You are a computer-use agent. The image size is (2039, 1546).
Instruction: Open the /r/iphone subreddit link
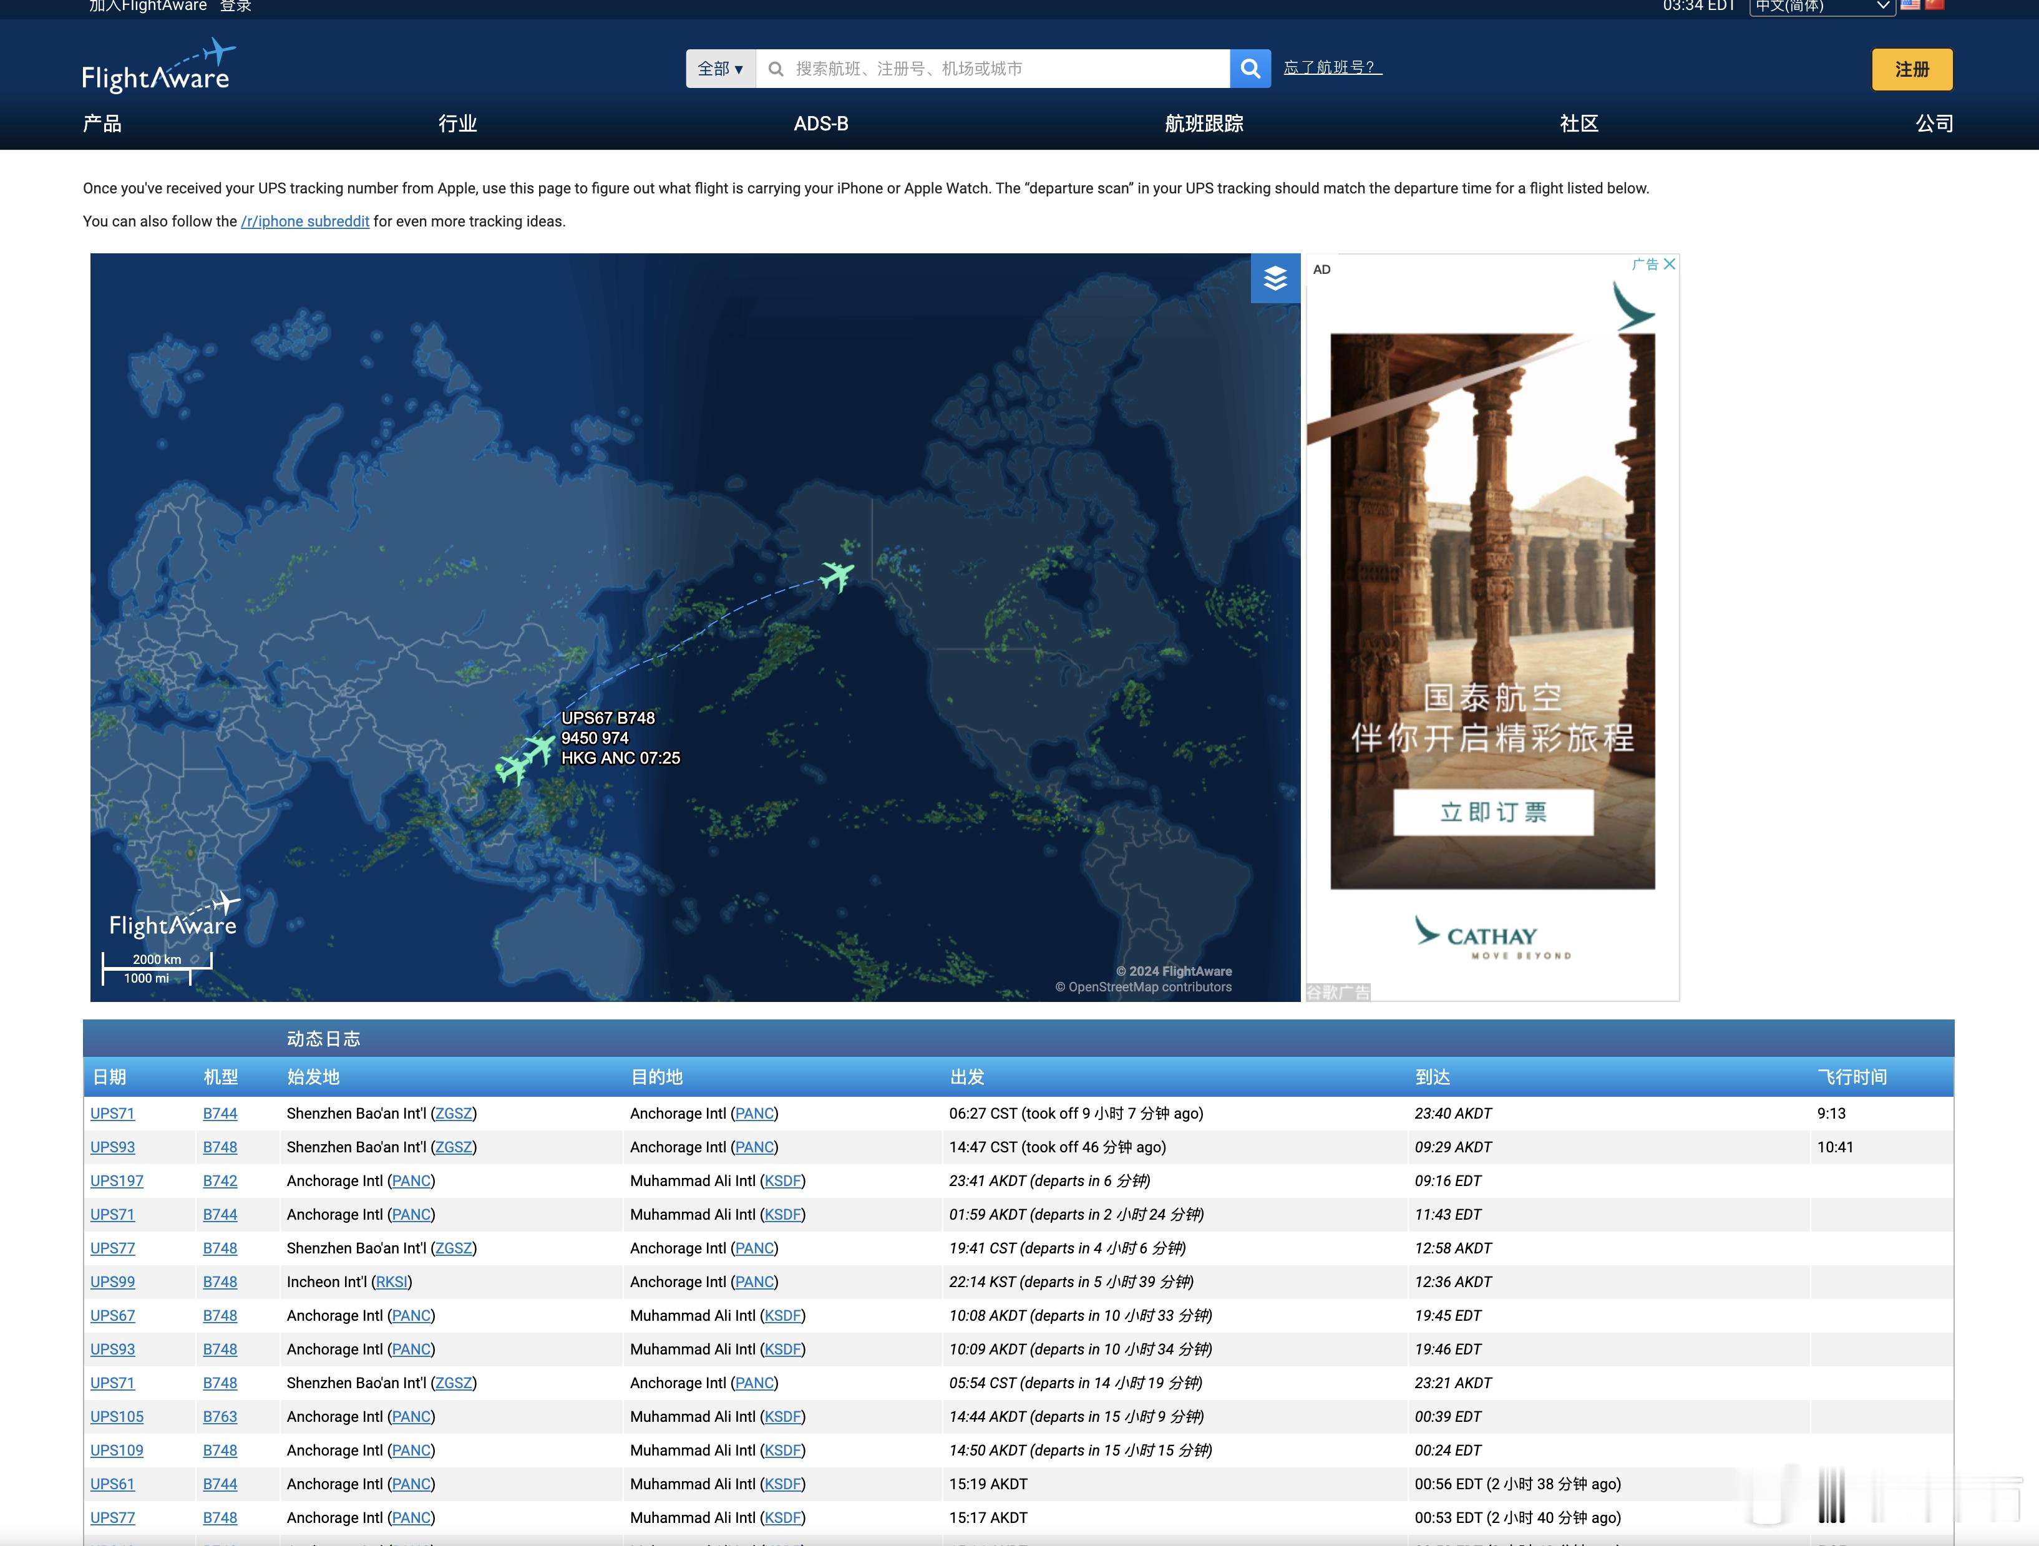point(305,221)
